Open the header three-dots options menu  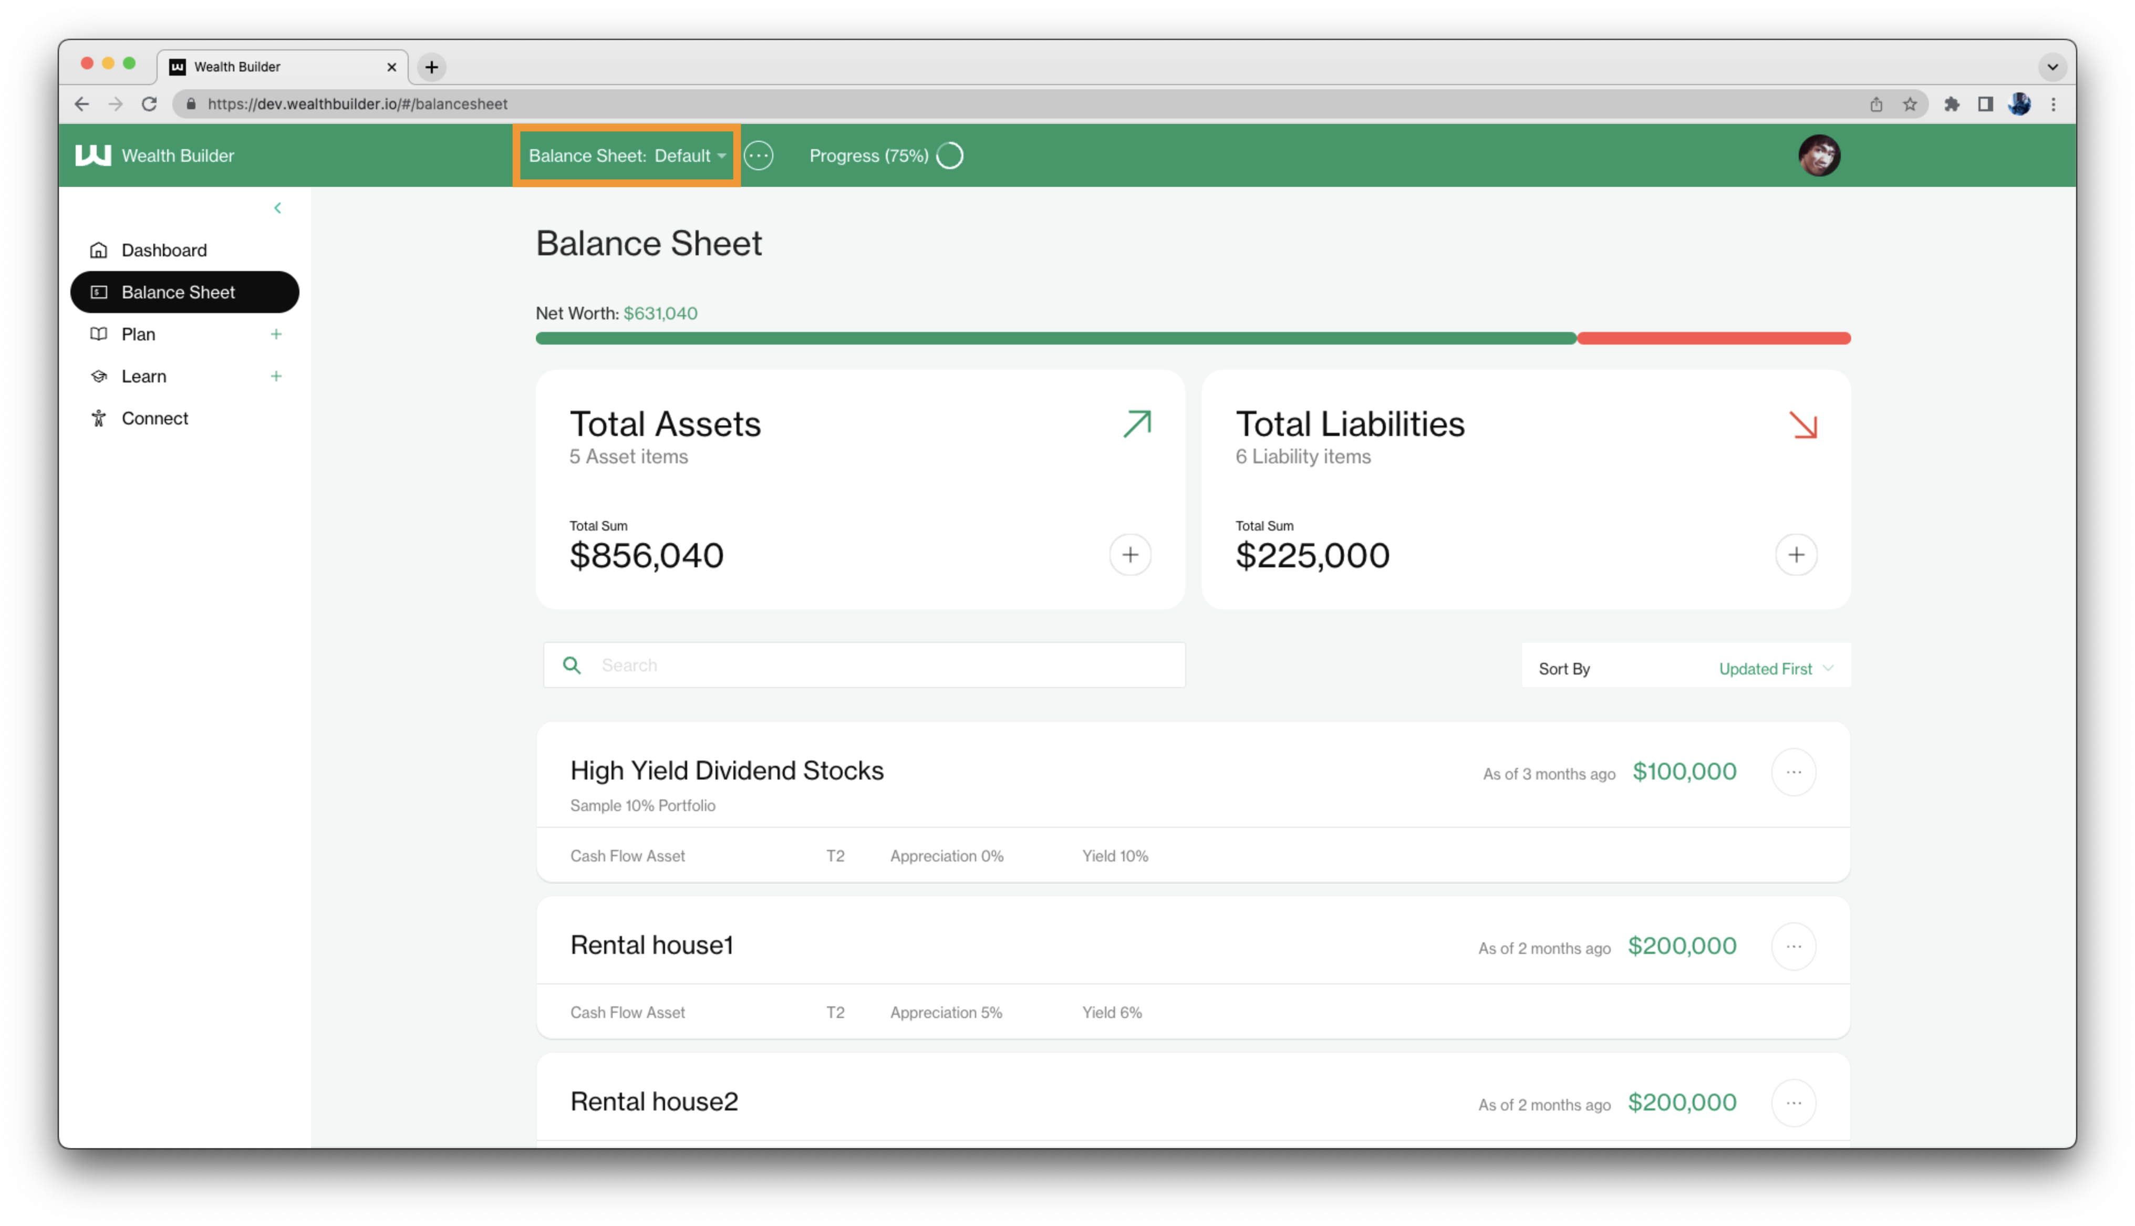tap(759, 156)
